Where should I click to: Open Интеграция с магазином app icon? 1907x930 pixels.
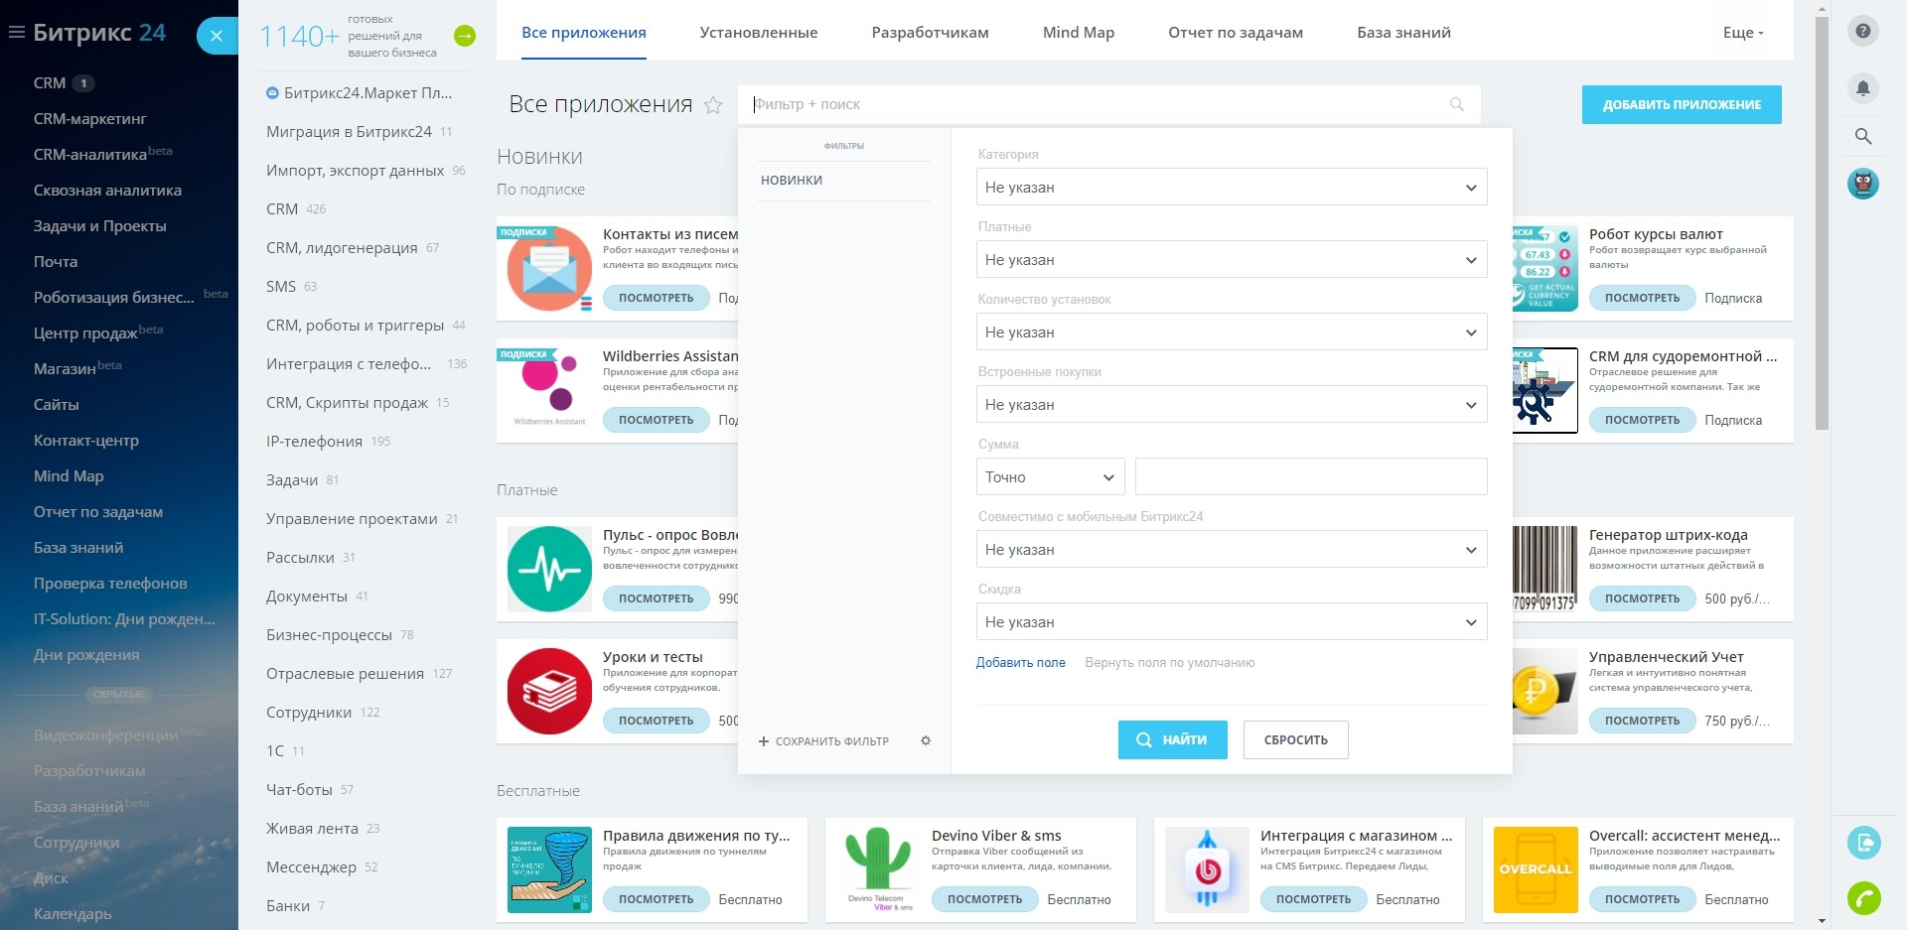click(x=1207, y=869)
